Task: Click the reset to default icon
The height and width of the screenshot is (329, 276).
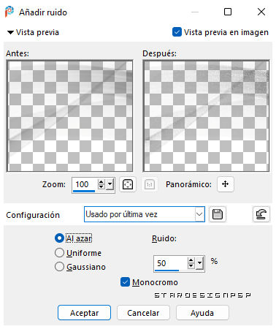Action: (x=261, y=214)
